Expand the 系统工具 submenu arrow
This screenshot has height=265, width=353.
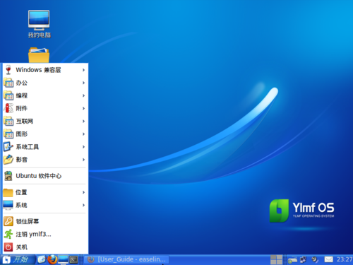point(83,147)
